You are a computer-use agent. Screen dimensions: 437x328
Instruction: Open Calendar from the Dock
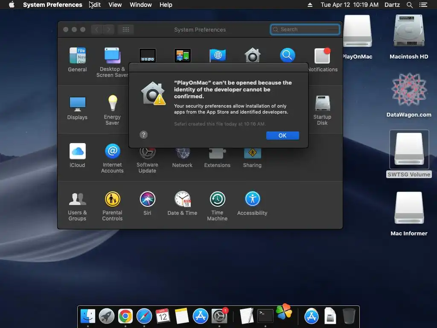[x=163, y=316]
